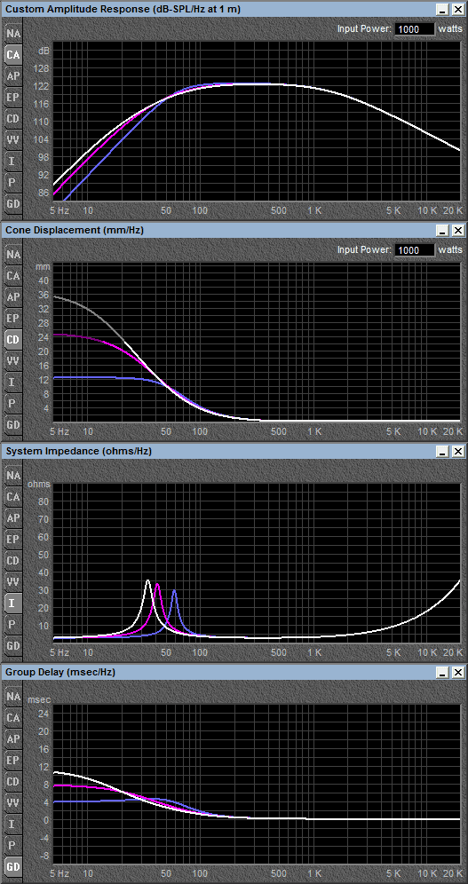
Task: Close the Custom Amplitude Response window
Action: (458, 10)
